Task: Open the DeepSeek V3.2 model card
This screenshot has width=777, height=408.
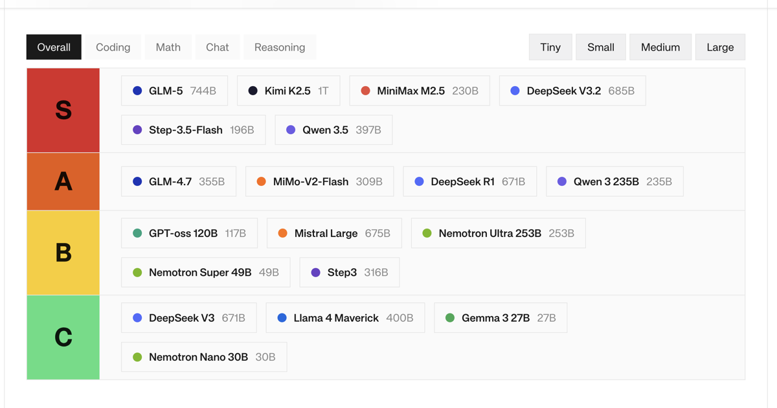Action: 572,91
